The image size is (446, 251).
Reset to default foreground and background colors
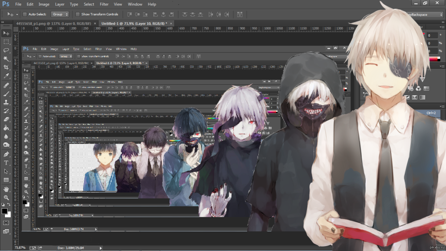3,204
